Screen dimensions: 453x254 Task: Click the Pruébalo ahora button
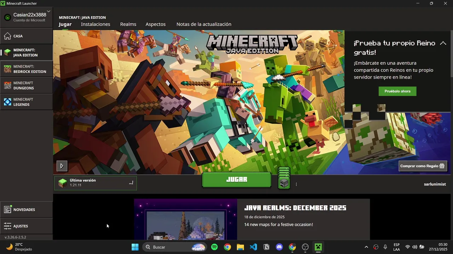(x=397, y=91)
